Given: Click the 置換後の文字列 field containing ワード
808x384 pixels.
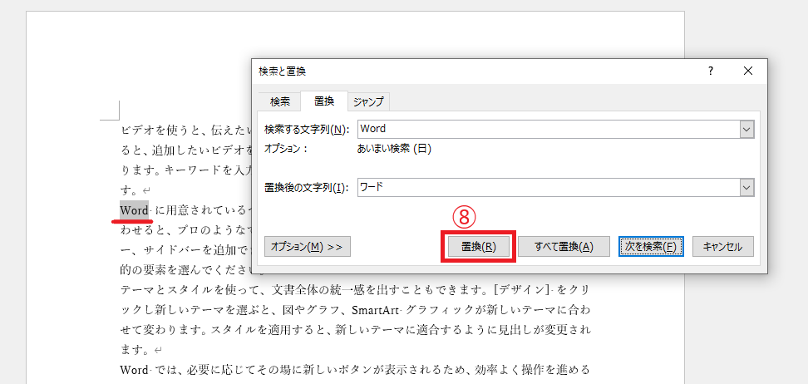Looking at the screenshot, I should [x=547, y=187].
